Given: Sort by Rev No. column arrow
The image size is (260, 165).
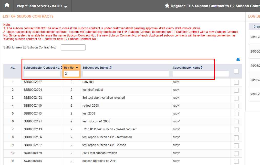Looking at the screenshot, I should (x=77, y=67).
